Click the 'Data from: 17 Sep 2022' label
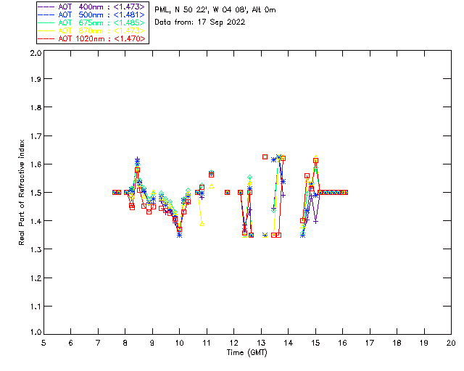Screen dimensions: 464x371 (200, 22)
